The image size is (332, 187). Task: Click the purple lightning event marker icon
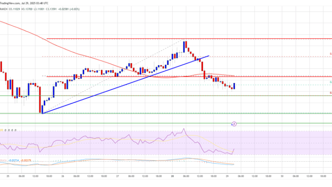tap(234, 124)
